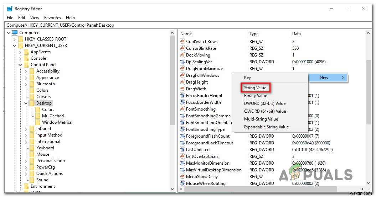Click the LastUpdated DWORD icon
Screen dimensions: 376x197
point(182,149)
